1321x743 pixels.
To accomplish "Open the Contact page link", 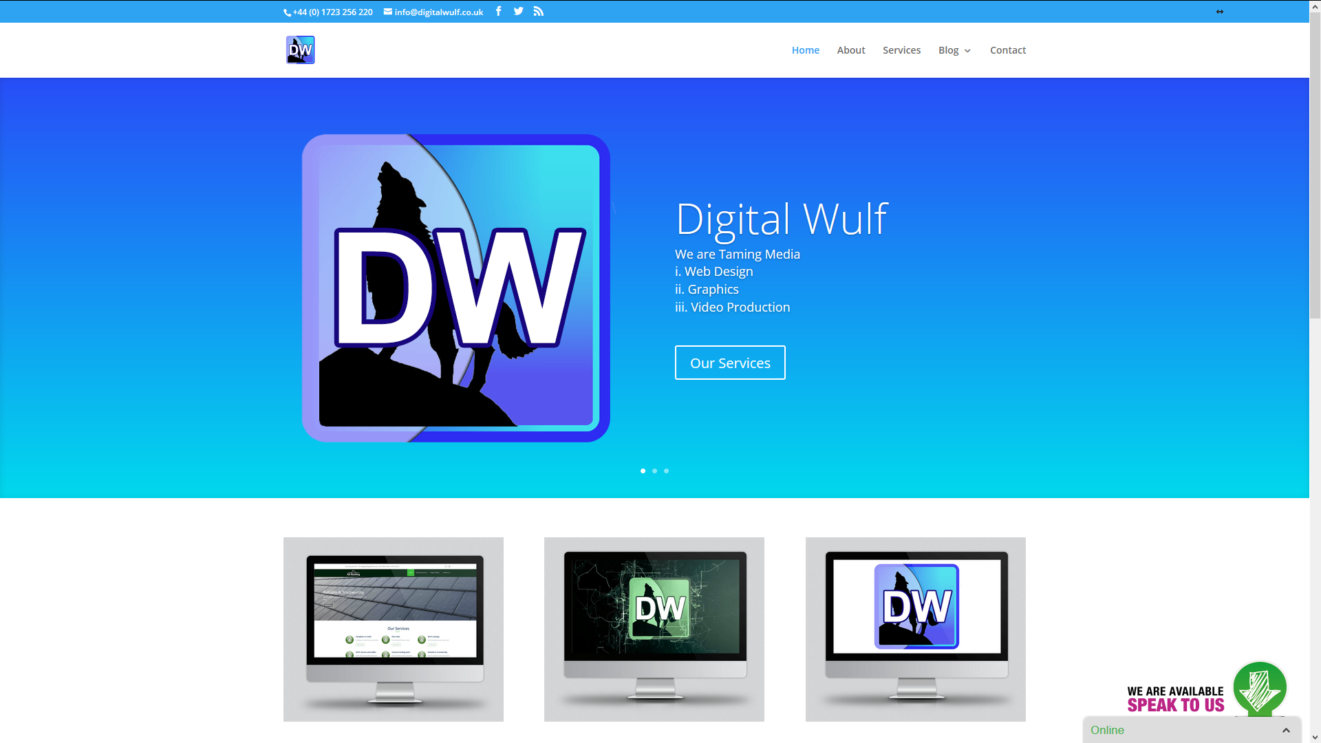I will 1007,50.
